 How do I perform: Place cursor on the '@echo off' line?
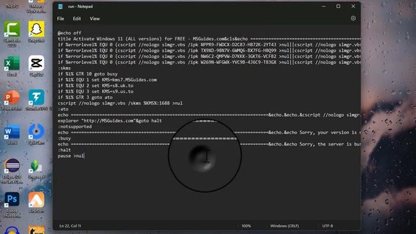(x=70, y=33)
